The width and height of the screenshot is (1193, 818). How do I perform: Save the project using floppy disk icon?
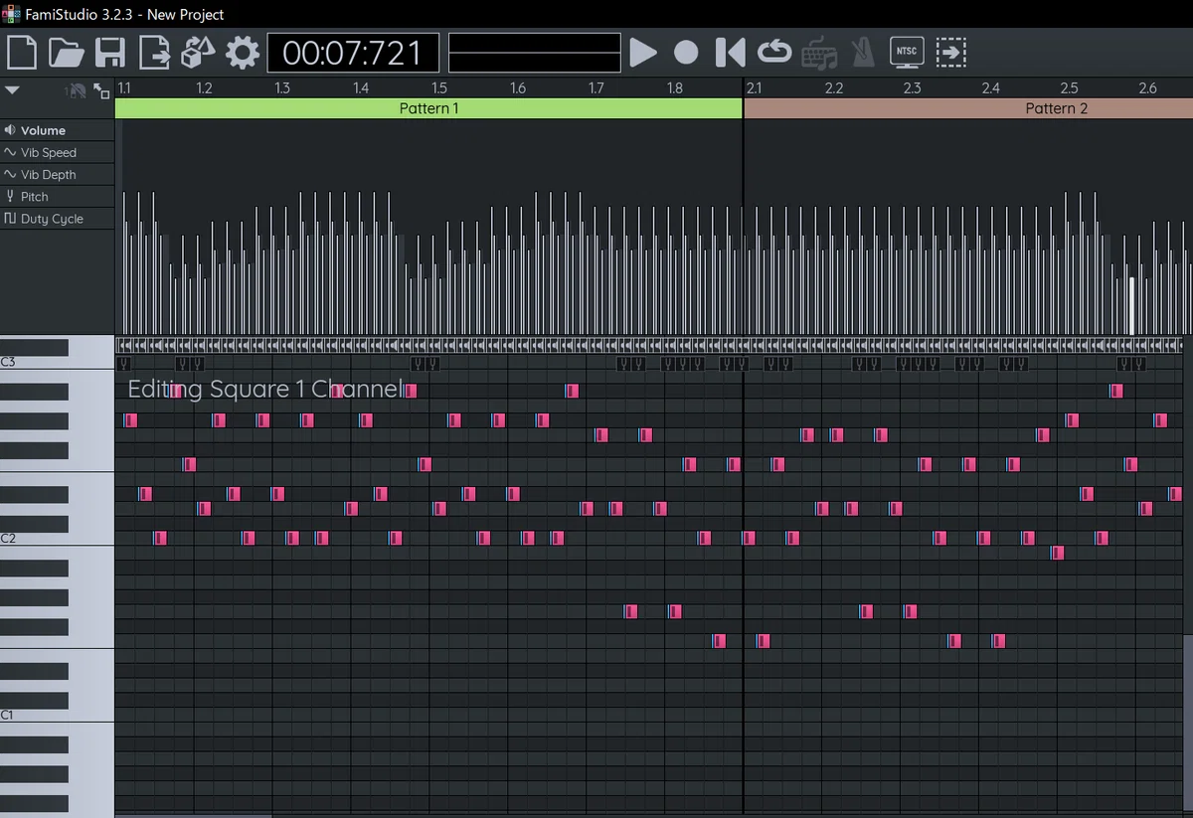(109, 52)
